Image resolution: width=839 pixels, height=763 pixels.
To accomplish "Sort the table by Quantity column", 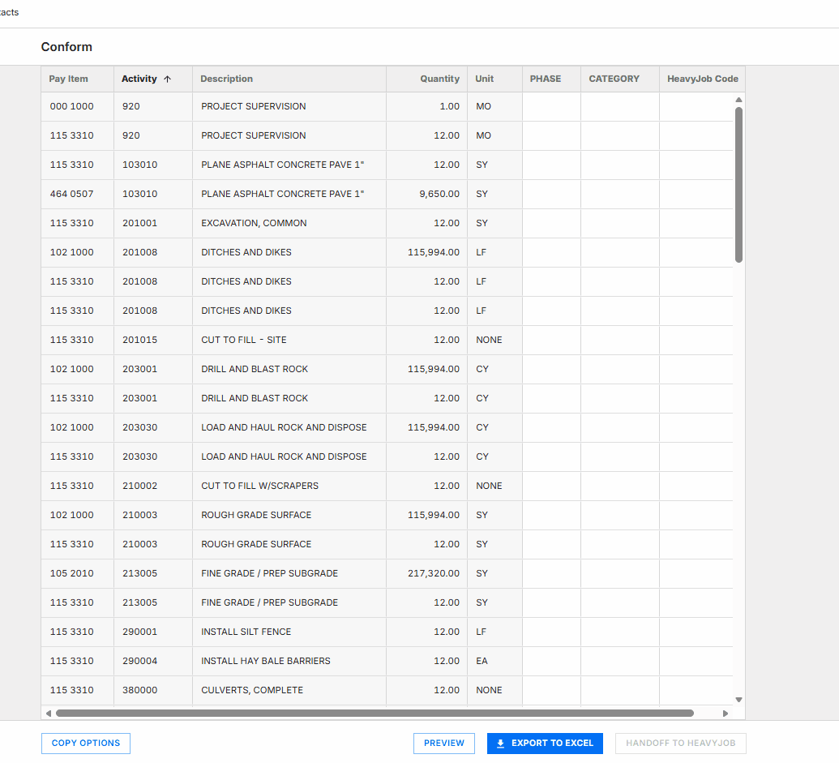I will (x=439, y=79).
